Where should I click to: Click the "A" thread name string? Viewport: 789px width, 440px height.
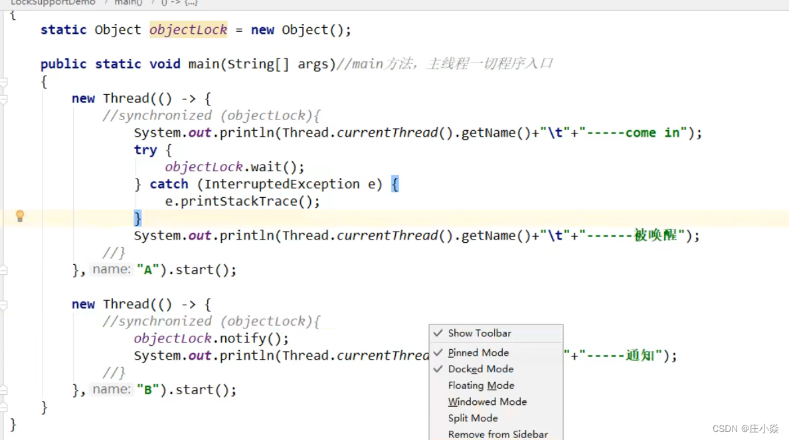click(x=148, y=270)
